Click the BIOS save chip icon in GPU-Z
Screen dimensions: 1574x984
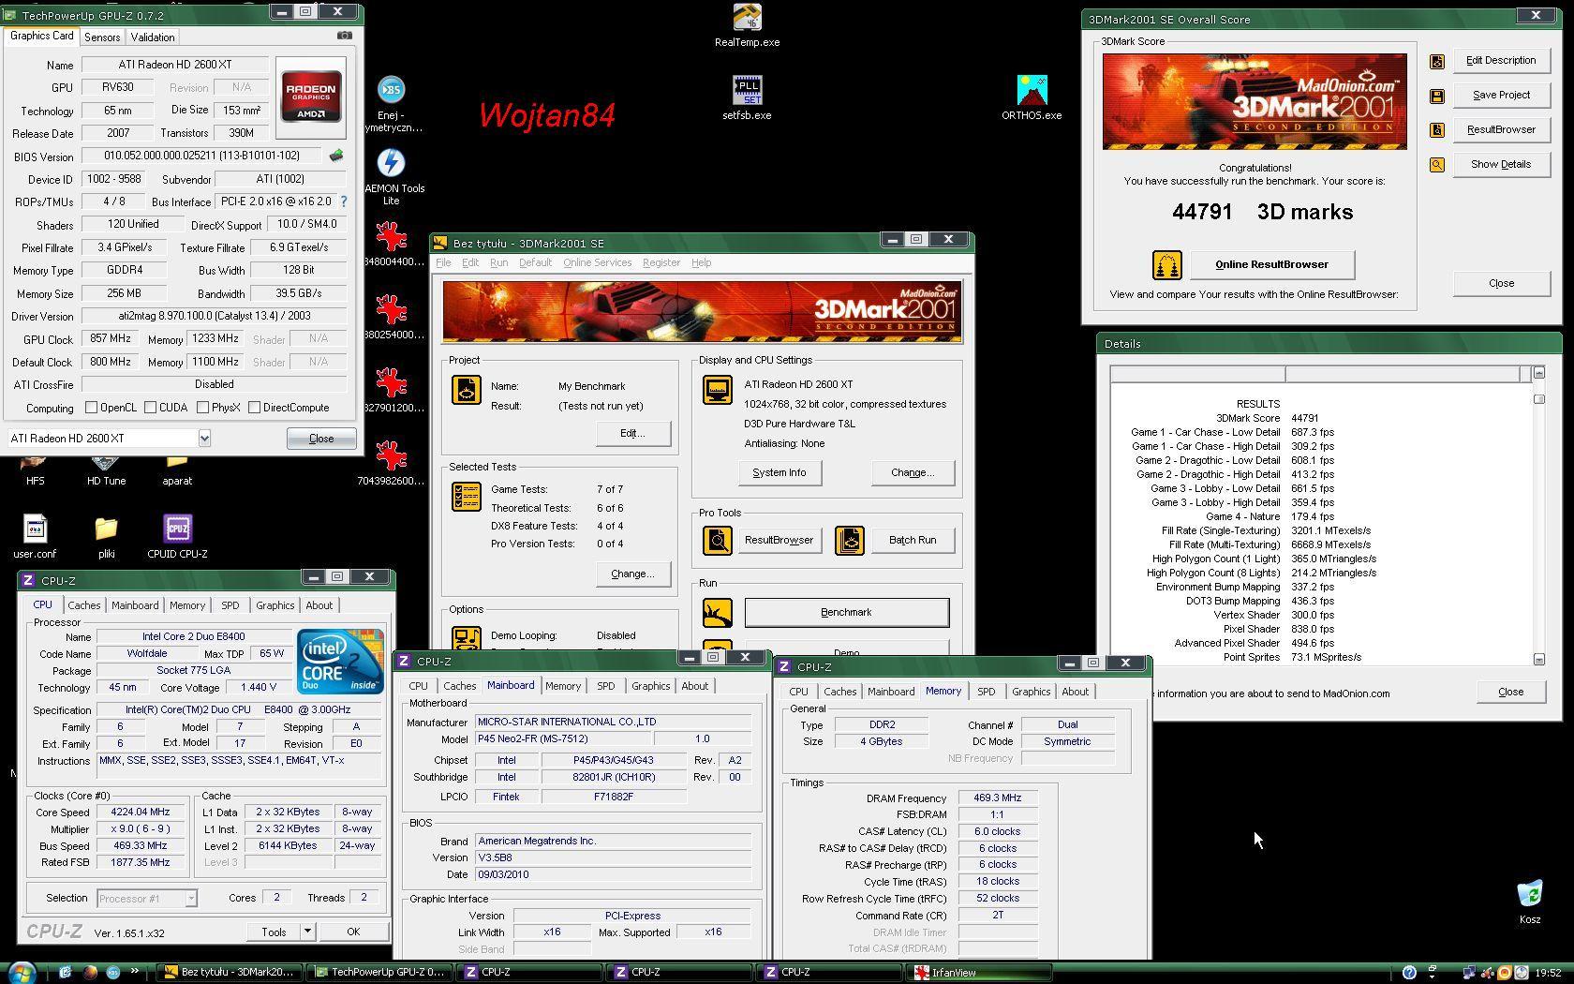336,156
